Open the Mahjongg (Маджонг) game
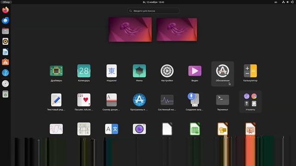This screenshot has width=296, height=166. click(x=111, y=71)
